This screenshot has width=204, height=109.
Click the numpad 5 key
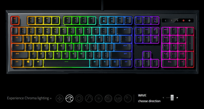pyautogui.click(x=174, y=47)
